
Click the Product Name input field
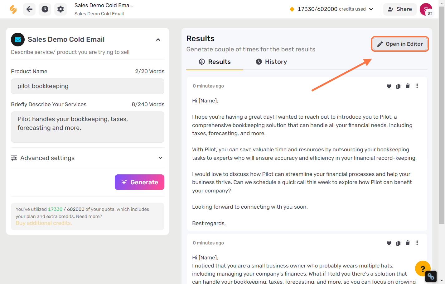pos(88,86)
